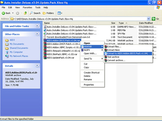Image resolution: width=162 pixels, height=121 pixels.
Task: Open the Favorites menu
Action: click(28, 7)
